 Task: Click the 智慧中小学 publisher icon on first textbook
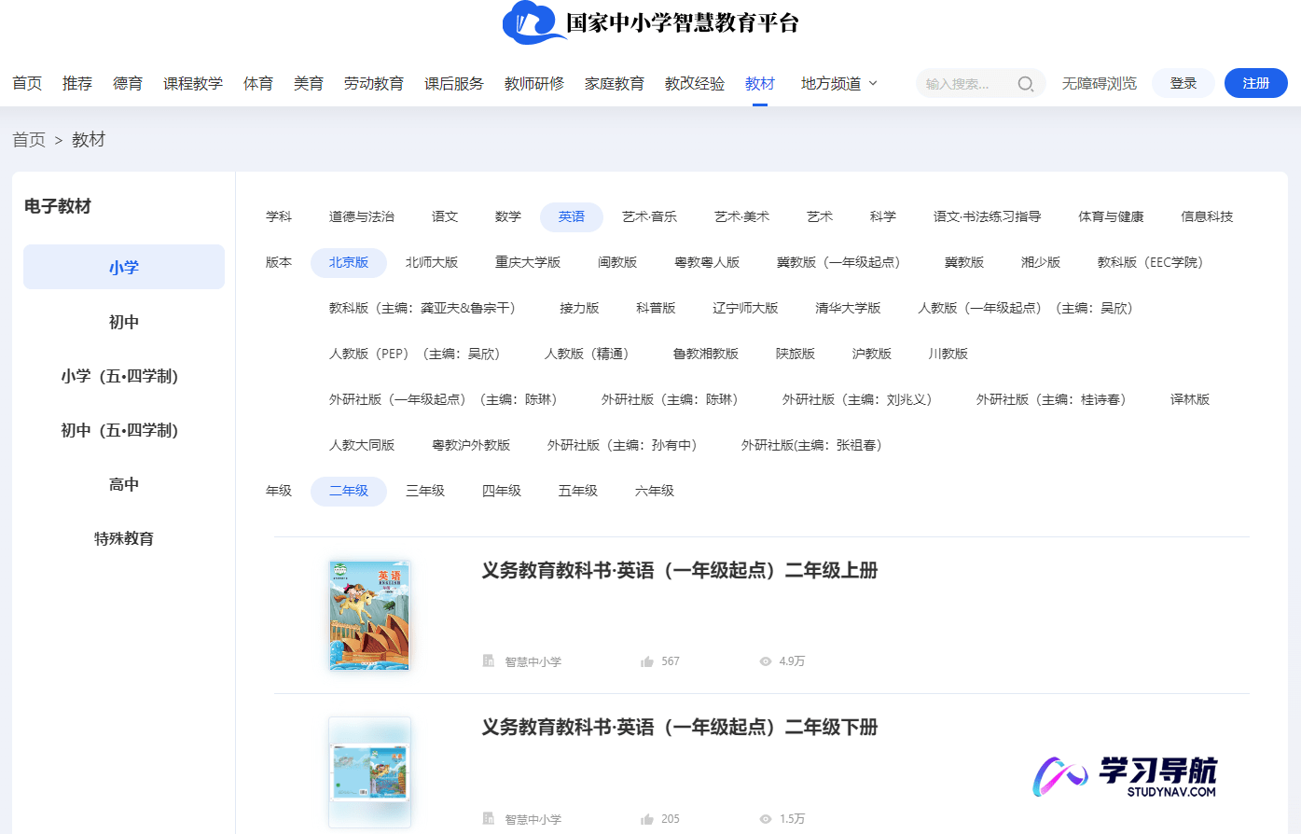(487, 660)
